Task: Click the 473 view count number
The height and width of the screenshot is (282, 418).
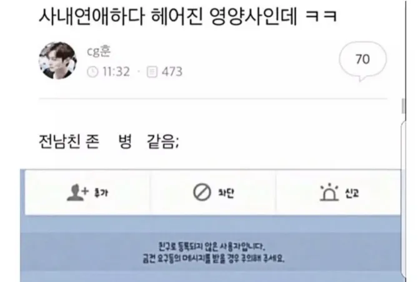Action: 172,72
